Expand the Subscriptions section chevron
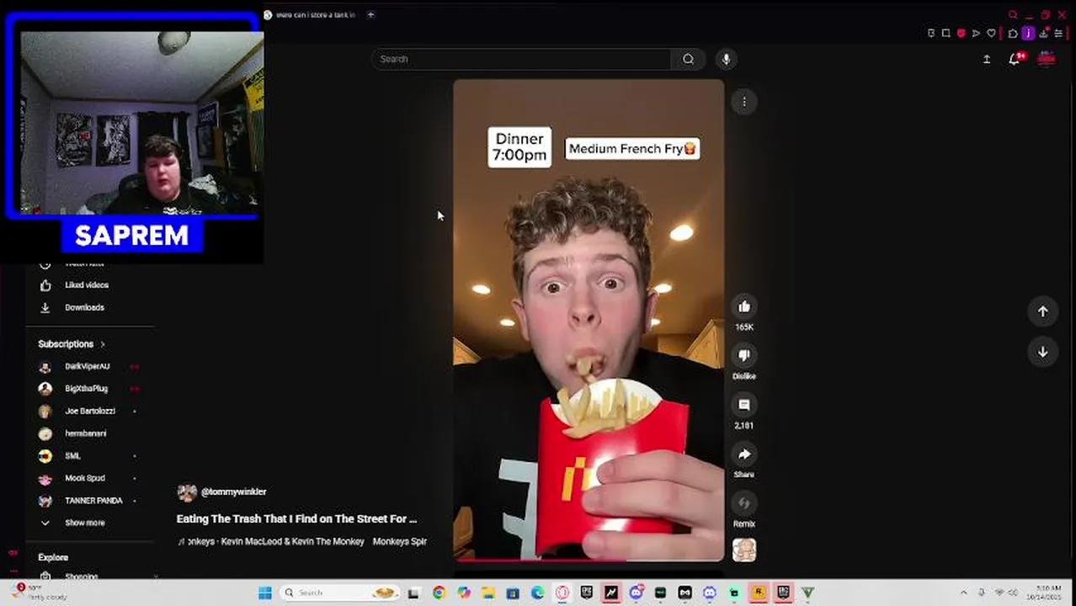The height and width of the screenshot is (606, 1076). click(103, 344)
